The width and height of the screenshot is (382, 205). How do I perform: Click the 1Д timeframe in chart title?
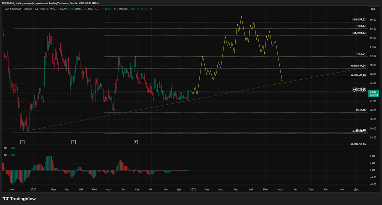point(37,8)
